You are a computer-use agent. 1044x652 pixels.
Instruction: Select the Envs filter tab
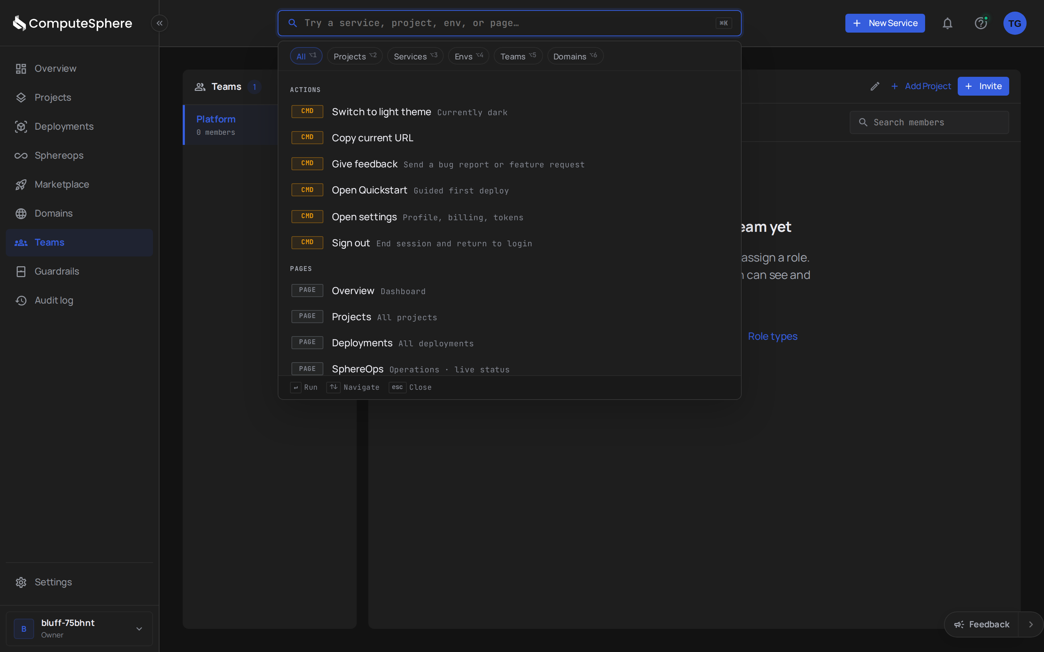pos(468,56)
